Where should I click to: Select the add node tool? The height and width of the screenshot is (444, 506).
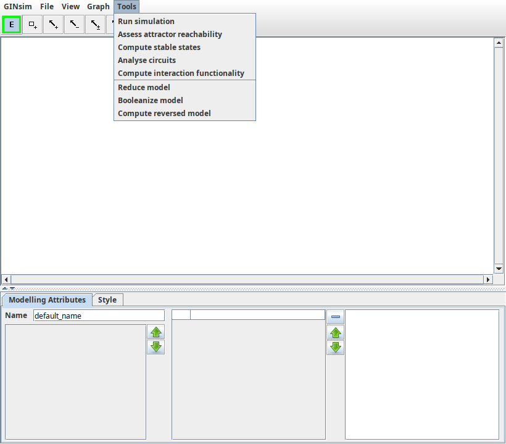point(33,25)
